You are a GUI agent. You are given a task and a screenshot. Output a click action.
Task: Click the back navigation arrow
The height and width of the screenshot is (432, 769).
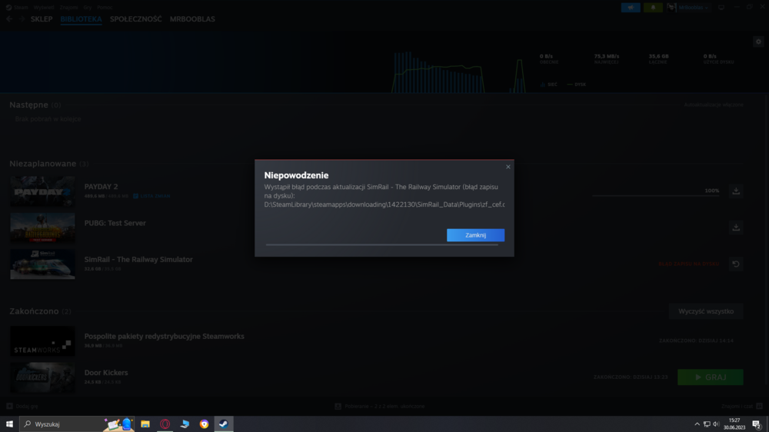click(9, 19)
